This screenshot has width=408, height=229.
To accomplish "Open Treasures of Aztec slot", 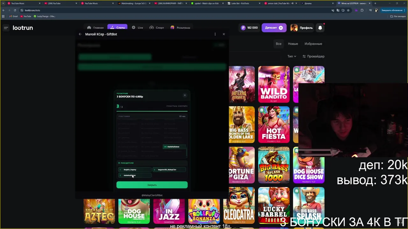I will tap(99, 211).
